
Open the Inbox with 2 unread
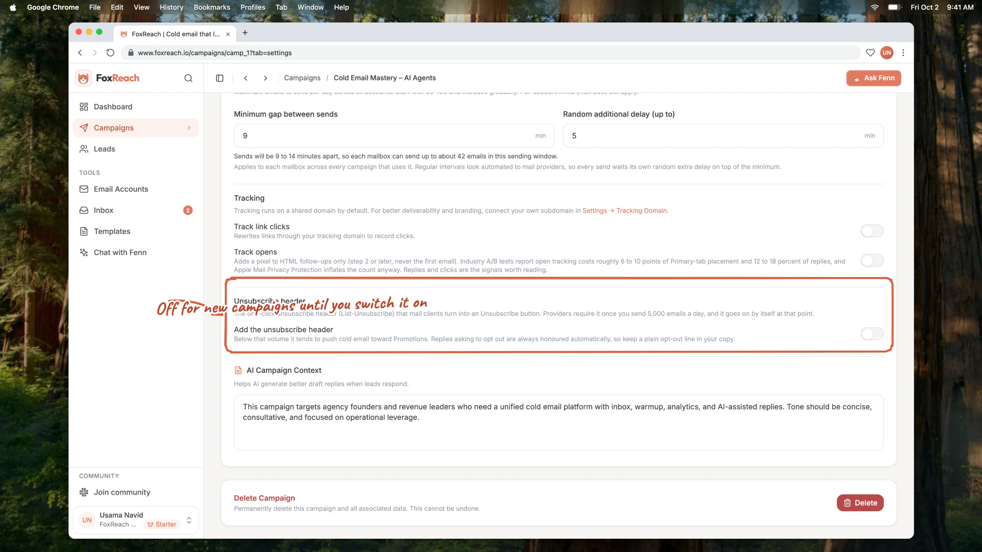tap(136, 210)
